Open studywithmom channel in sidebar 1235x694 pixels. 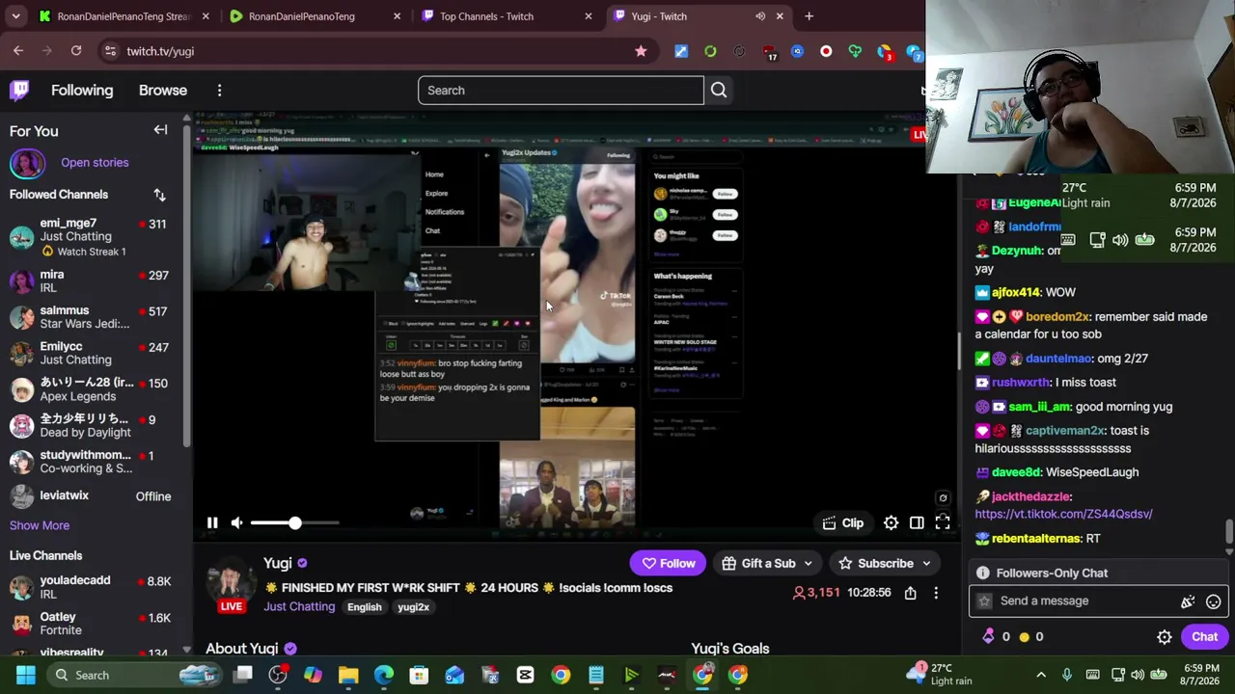point(94,462)
